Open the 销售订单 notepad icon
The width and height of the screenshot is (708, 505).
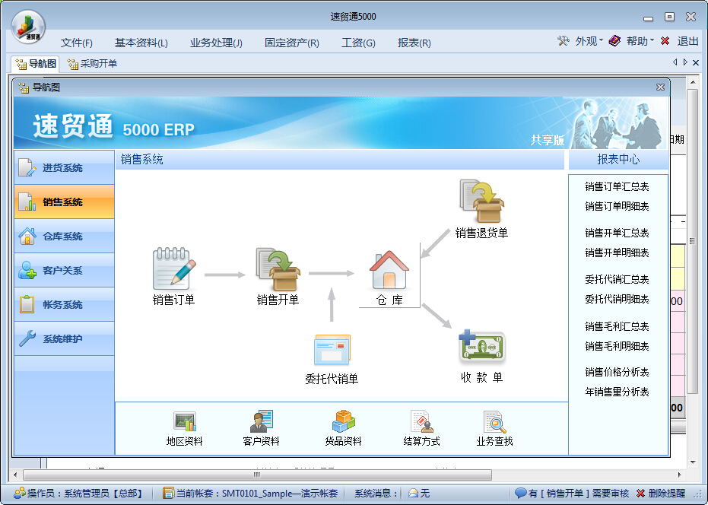tap(174, 268)
